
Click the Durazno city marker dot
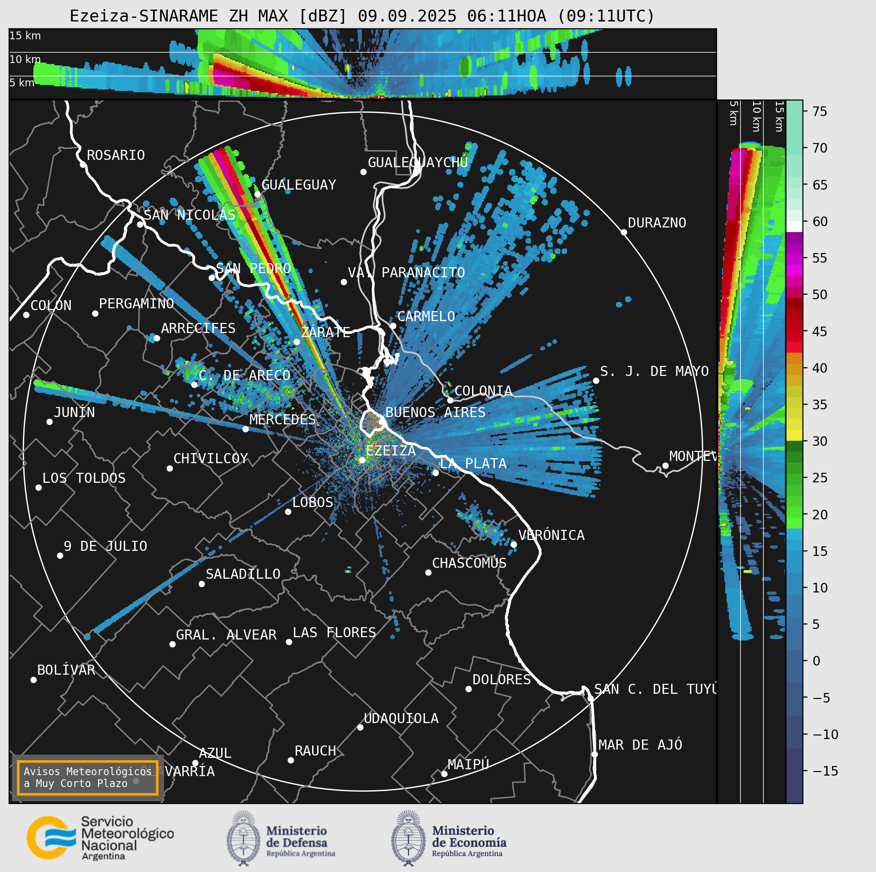coord(624,232)
